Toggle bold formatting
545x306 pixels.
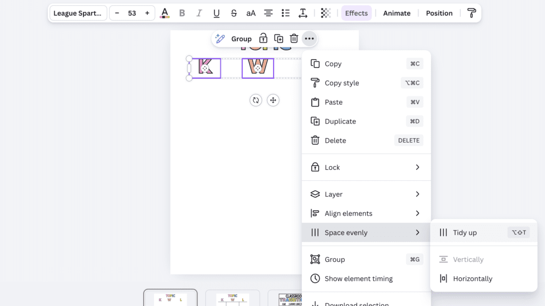182,13
